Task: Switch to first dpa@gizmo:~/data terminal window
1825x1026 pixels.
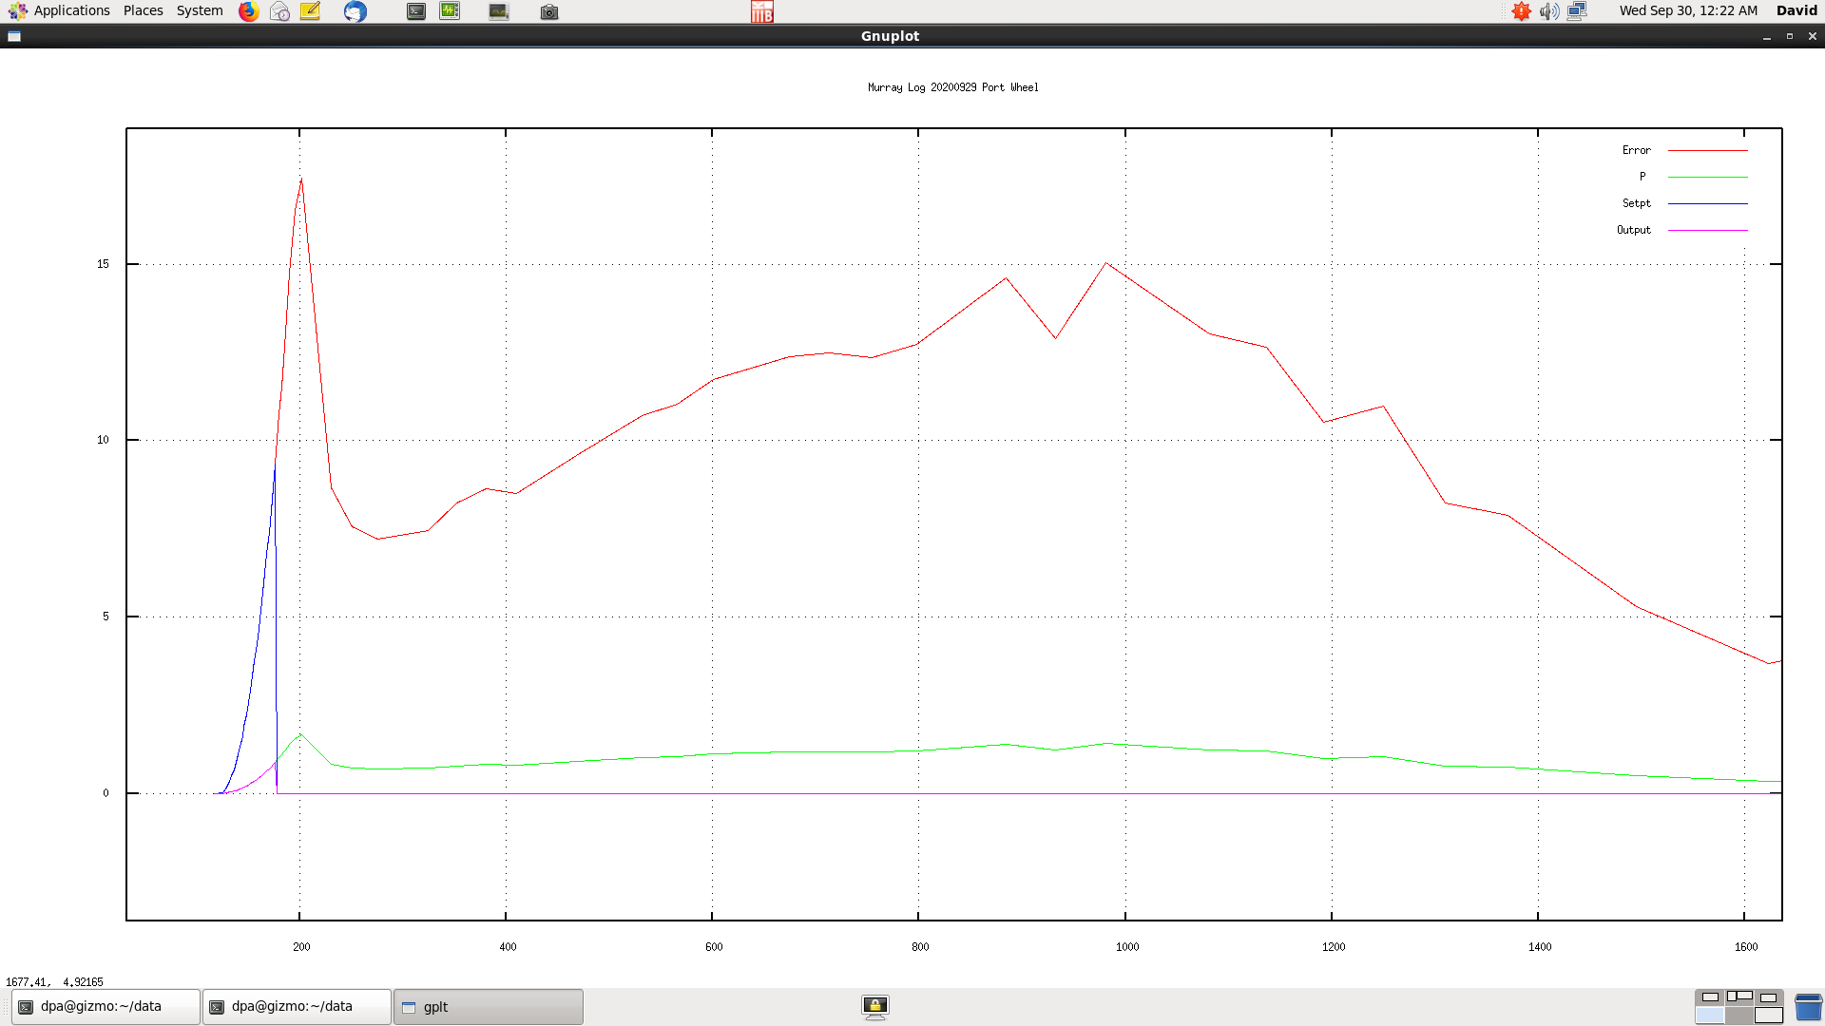Action: (x=106, y=1007)
